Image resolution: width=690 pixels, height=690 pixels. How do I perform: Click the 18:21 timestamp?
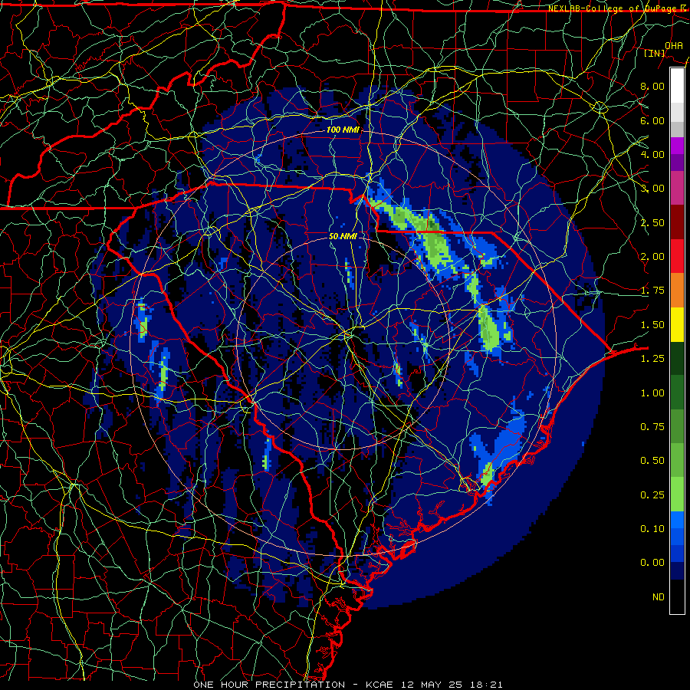[x=485, y=685]
